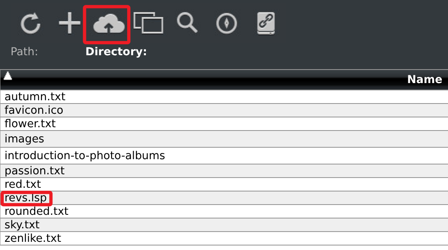Click the compass icon in the toolbar
Image resolution: width=448 pixels, height=250 pixels.
[226, 24]
